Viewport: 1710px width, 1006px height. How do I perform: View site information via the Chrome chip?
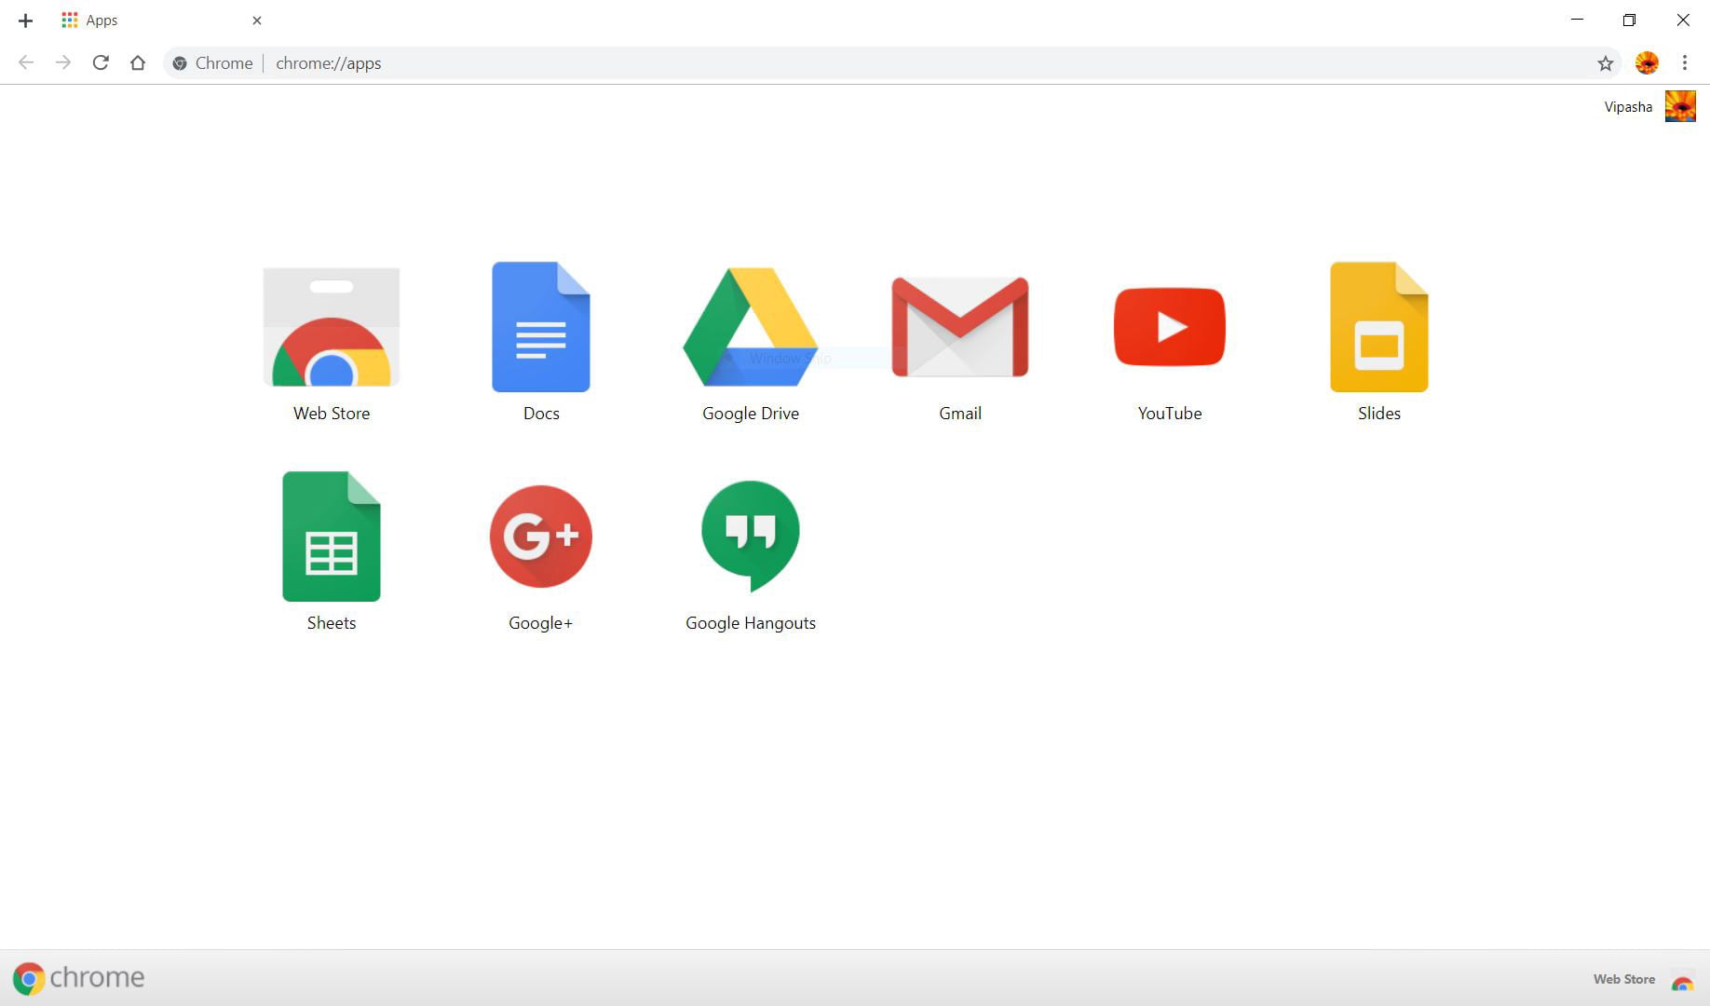[212, 63]
